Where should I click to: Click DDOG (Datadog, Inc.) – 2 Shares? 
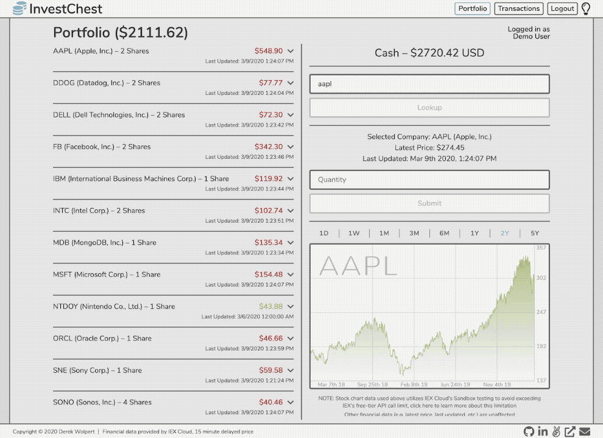tap(107, 83)
